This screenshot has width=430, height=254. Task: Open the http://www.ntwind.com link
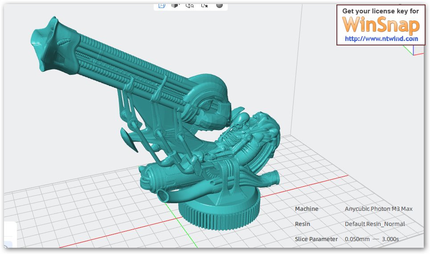[x=381, y=39]
